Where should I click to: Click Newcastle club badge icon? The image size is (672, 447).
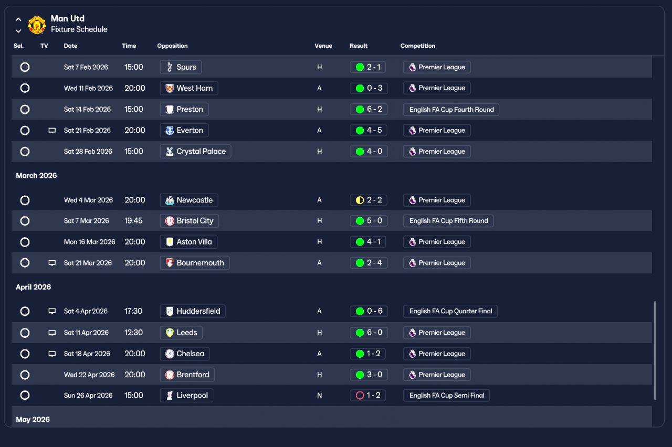coord(170,200)
